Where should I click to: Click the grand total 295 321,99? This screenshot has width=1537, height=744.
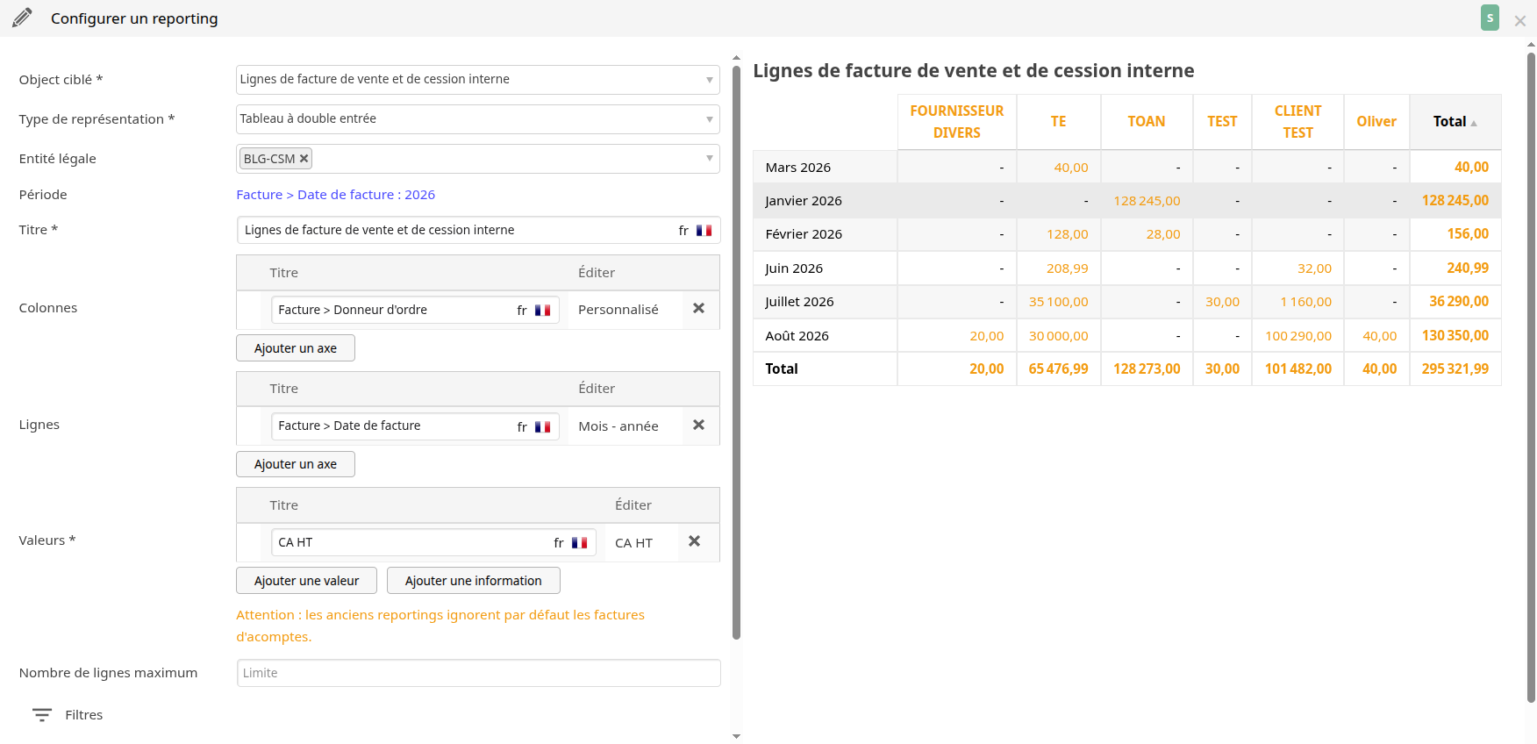click(x=1455, y=369)
